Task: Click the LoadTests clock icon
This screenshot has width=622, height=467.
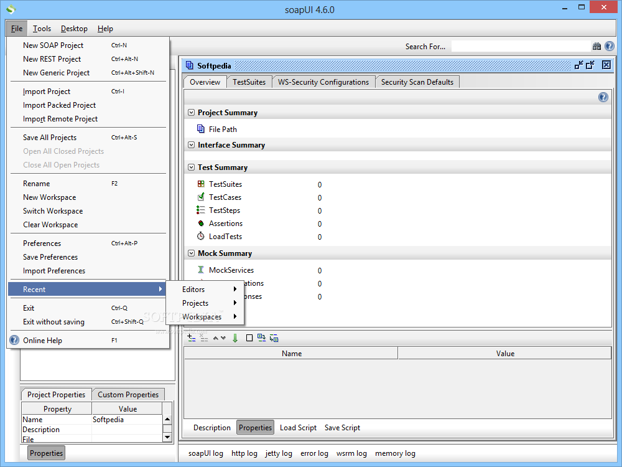Action: (201, 236)
